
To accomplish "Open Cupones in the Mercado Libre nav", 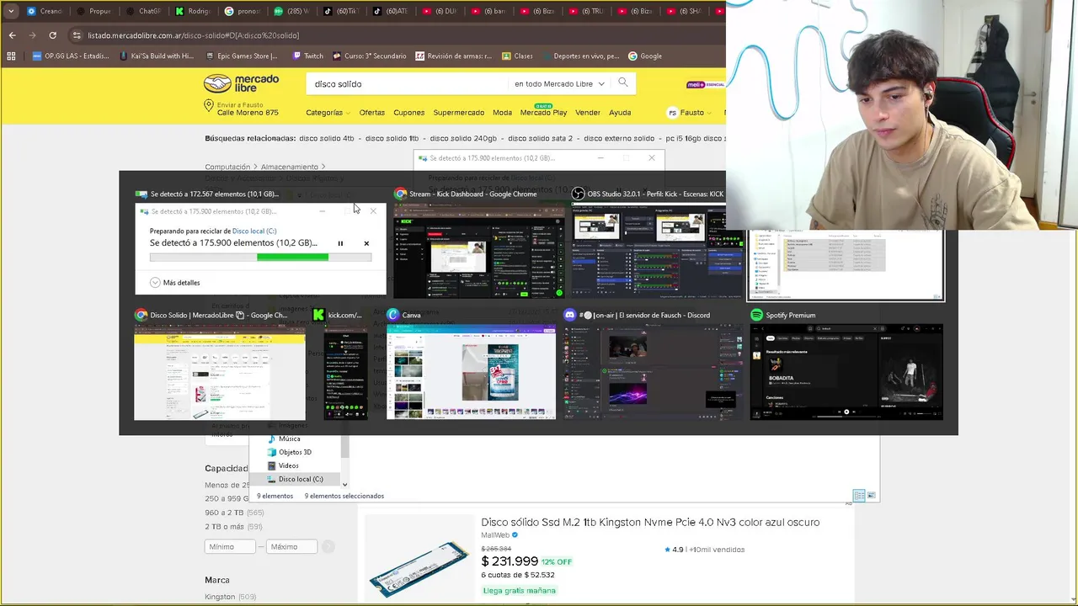I will [409, 113].
